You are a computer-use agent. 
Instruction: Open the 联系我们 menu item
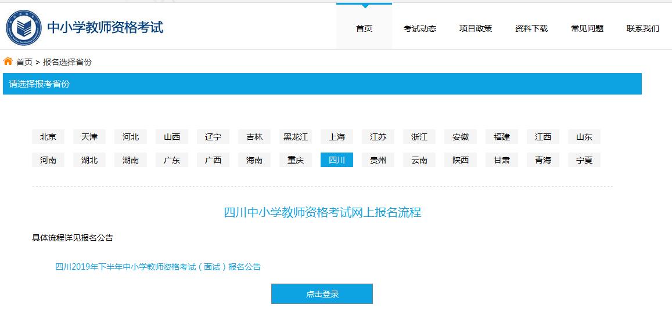(643, 28)
